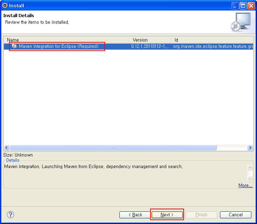Click the details scroll down arrow
The width and height of the screenshot is (257, 224).
[250, 179]
